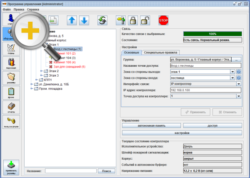
Task: Click the blue down arrow icon
Action: coord(84,20)
